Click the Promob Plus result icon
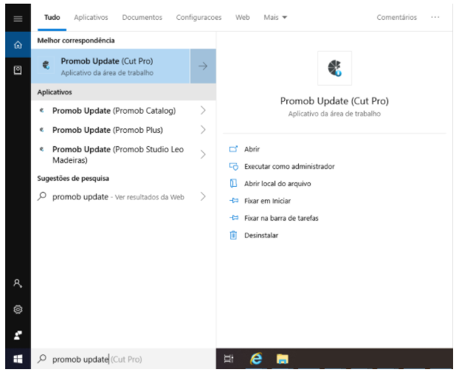The height and width of the screenshot is (375, 456). coord(41,130)
